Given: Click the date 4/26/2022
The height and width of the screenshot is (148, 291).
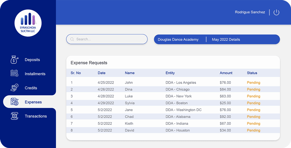Looking at the screenshot, I should [106, 90].
